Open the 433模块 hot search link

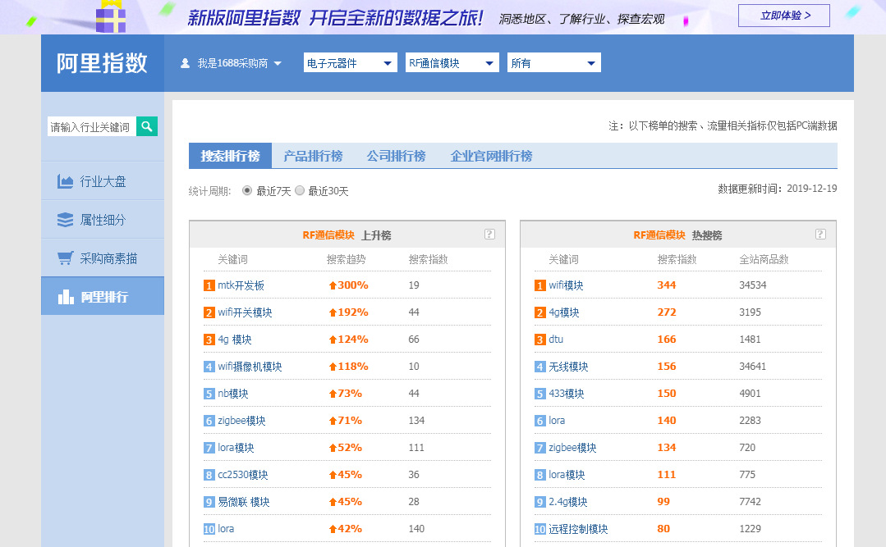[567, 394]
